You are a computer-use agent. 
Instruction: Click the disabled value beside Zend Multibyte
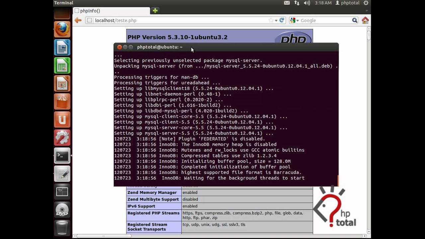(190, 199)
